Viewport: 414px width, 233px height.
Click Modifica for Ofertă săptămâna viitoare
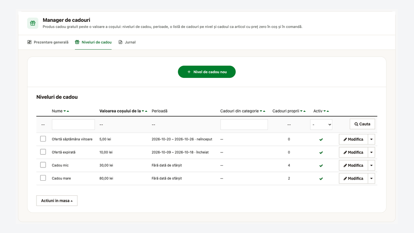(x=353, y=139)
